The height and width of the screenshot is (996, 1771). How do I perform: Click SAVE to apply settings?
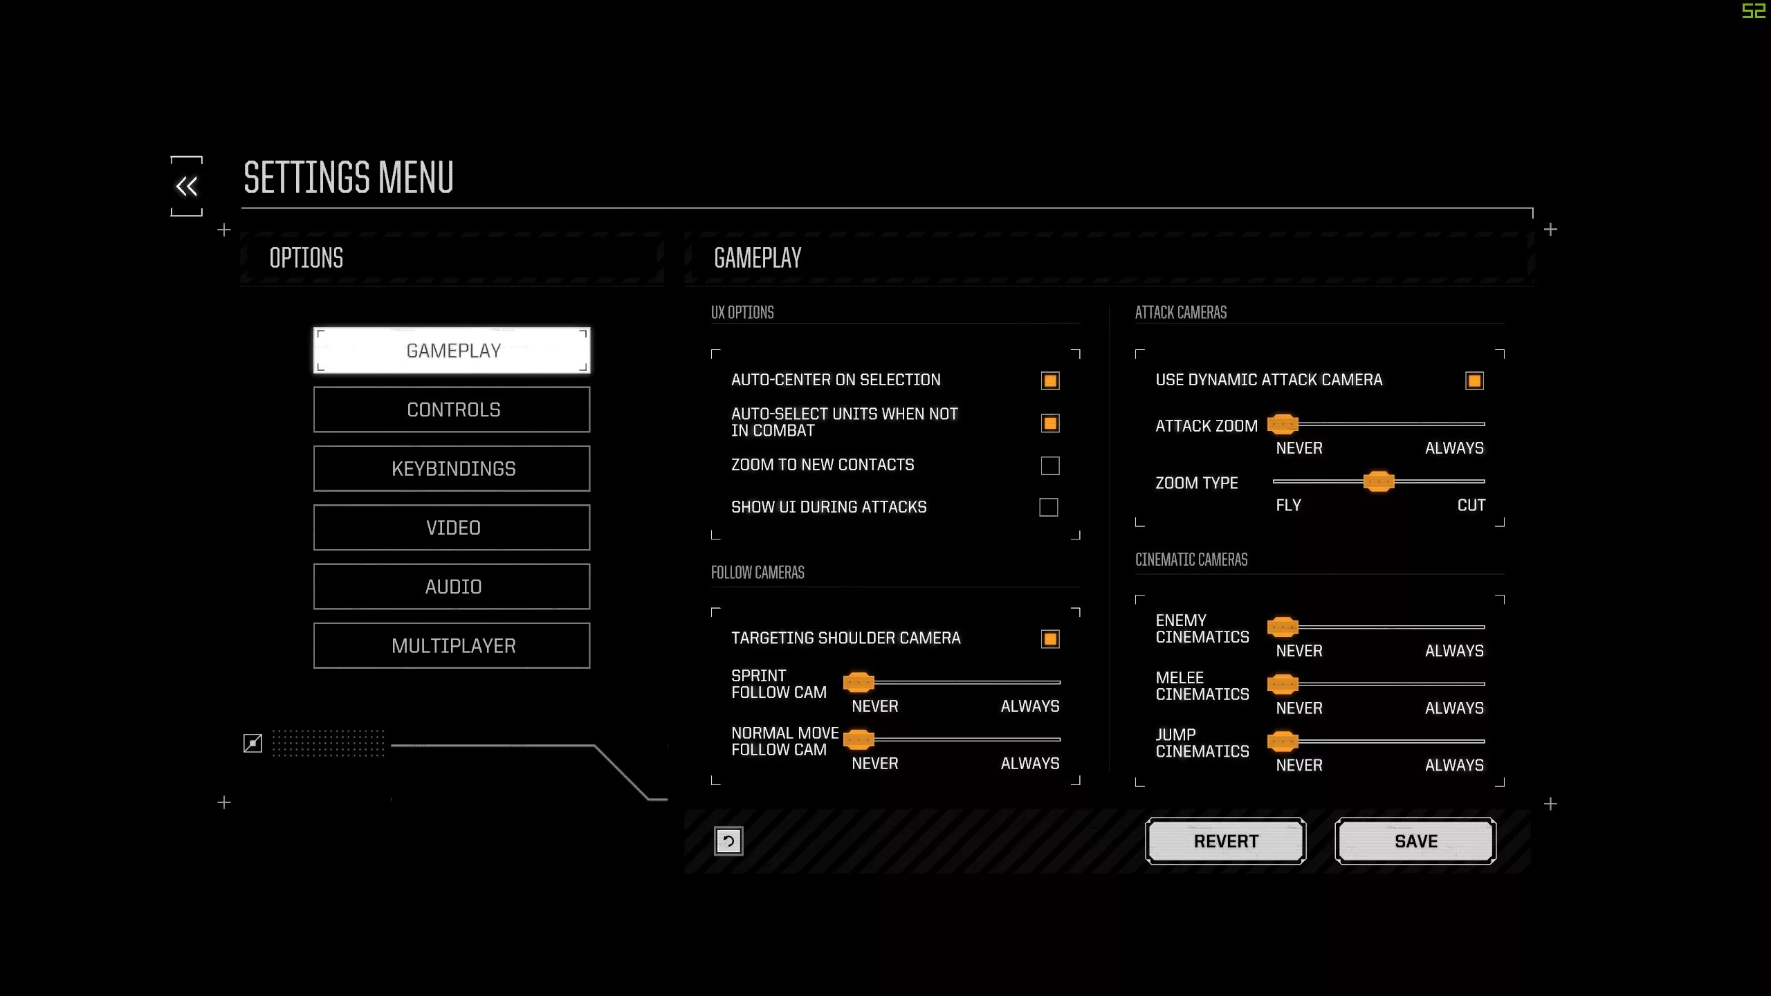[x=1415, y=840]
